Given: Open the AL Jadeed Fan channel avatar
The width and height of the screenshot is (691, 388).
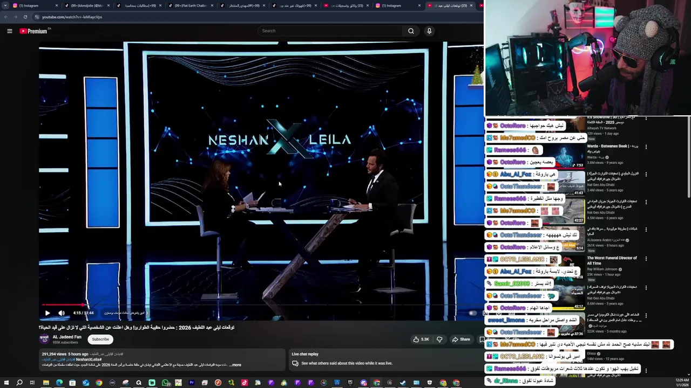Looking at the screenshot, I should coord(44,339).
